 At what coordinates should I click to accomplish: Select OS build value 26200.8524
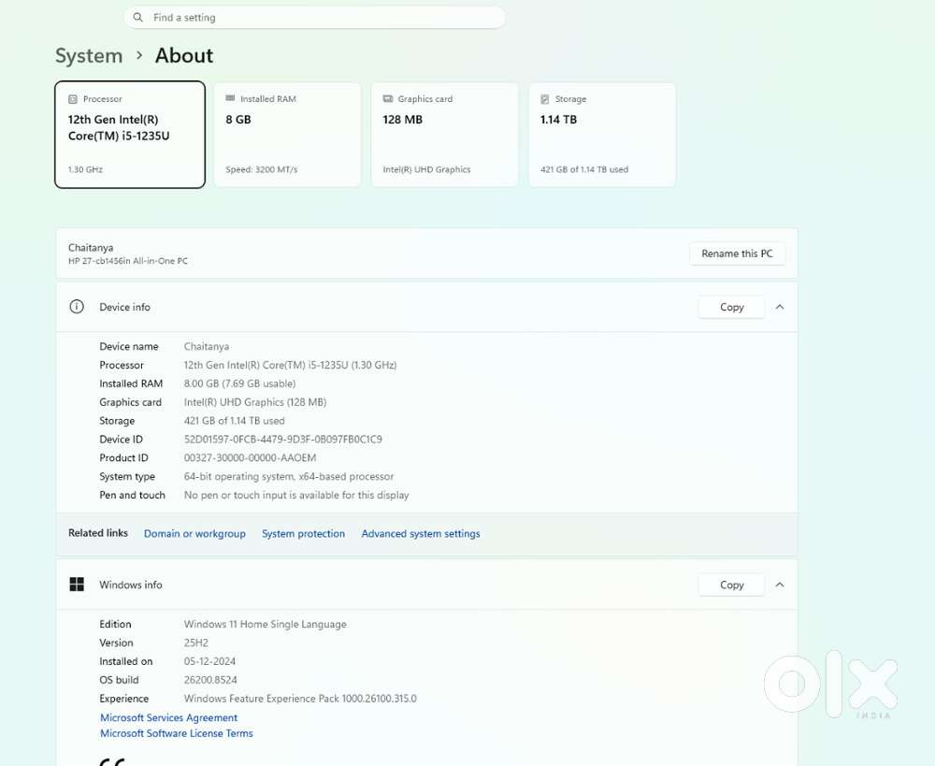click(210, 680)
